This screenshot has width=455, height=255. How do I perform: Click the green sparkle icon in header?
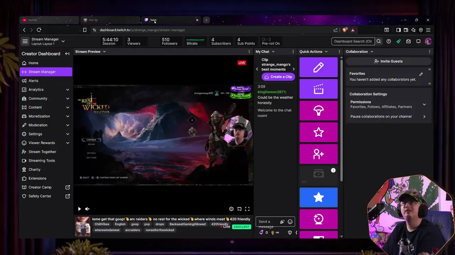pyautogui.click(x=398, y=41)
